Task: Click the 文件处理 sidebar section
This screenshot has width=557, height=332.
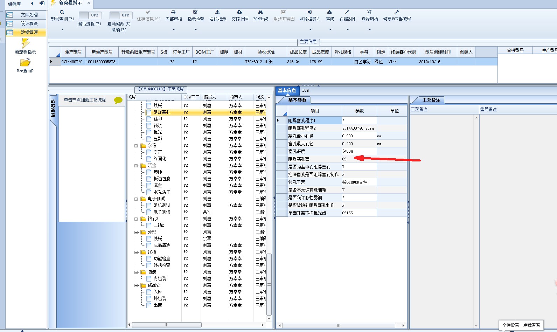Action: [x=26, y=15]
